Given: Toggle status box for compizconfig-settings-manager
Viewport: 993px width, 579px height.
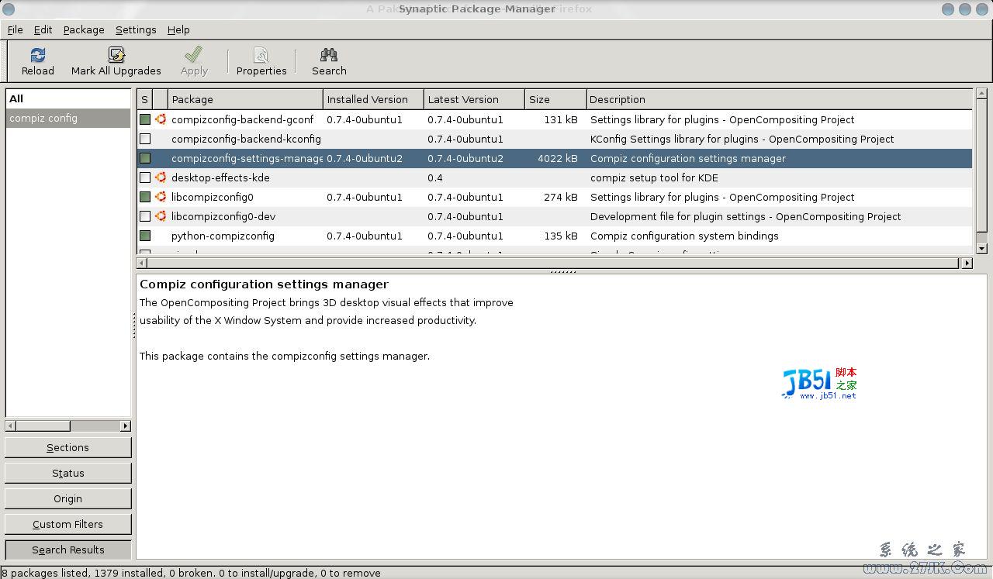Looking at the screenshot, I should coord(145,158).
